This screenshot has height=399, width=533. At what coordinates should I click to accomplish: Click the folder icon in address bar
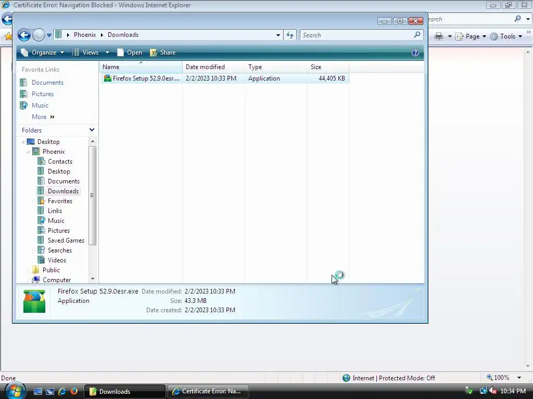(x=58, y=35)
